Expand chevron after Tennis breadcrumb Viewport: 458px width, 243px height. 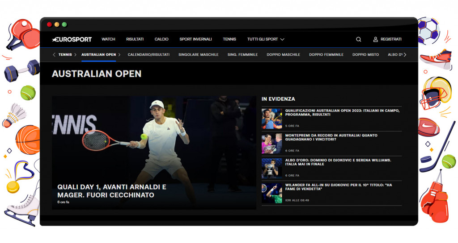pos(75,55)
